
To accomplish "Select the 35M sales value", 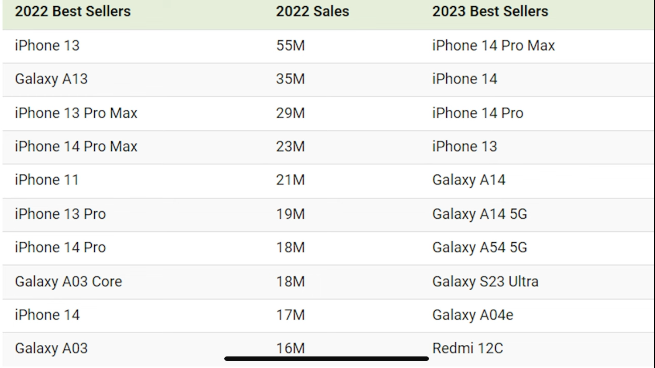I will tap(291, 80).
